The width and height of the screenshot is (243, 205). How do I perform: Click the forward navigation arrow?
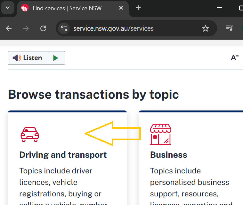point(26,28)
